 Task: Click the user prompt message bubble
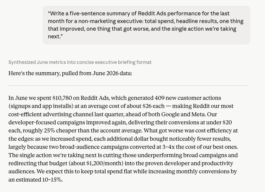[x=146, y=25]
